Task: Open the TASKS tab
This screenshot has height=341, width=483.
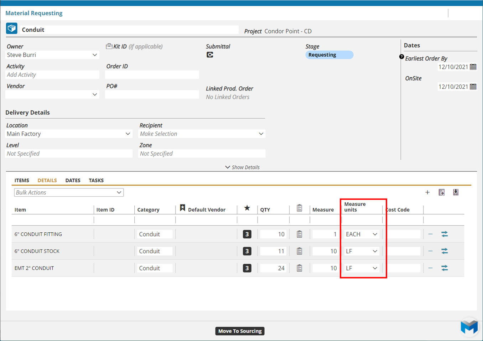Action: (96, 180)
